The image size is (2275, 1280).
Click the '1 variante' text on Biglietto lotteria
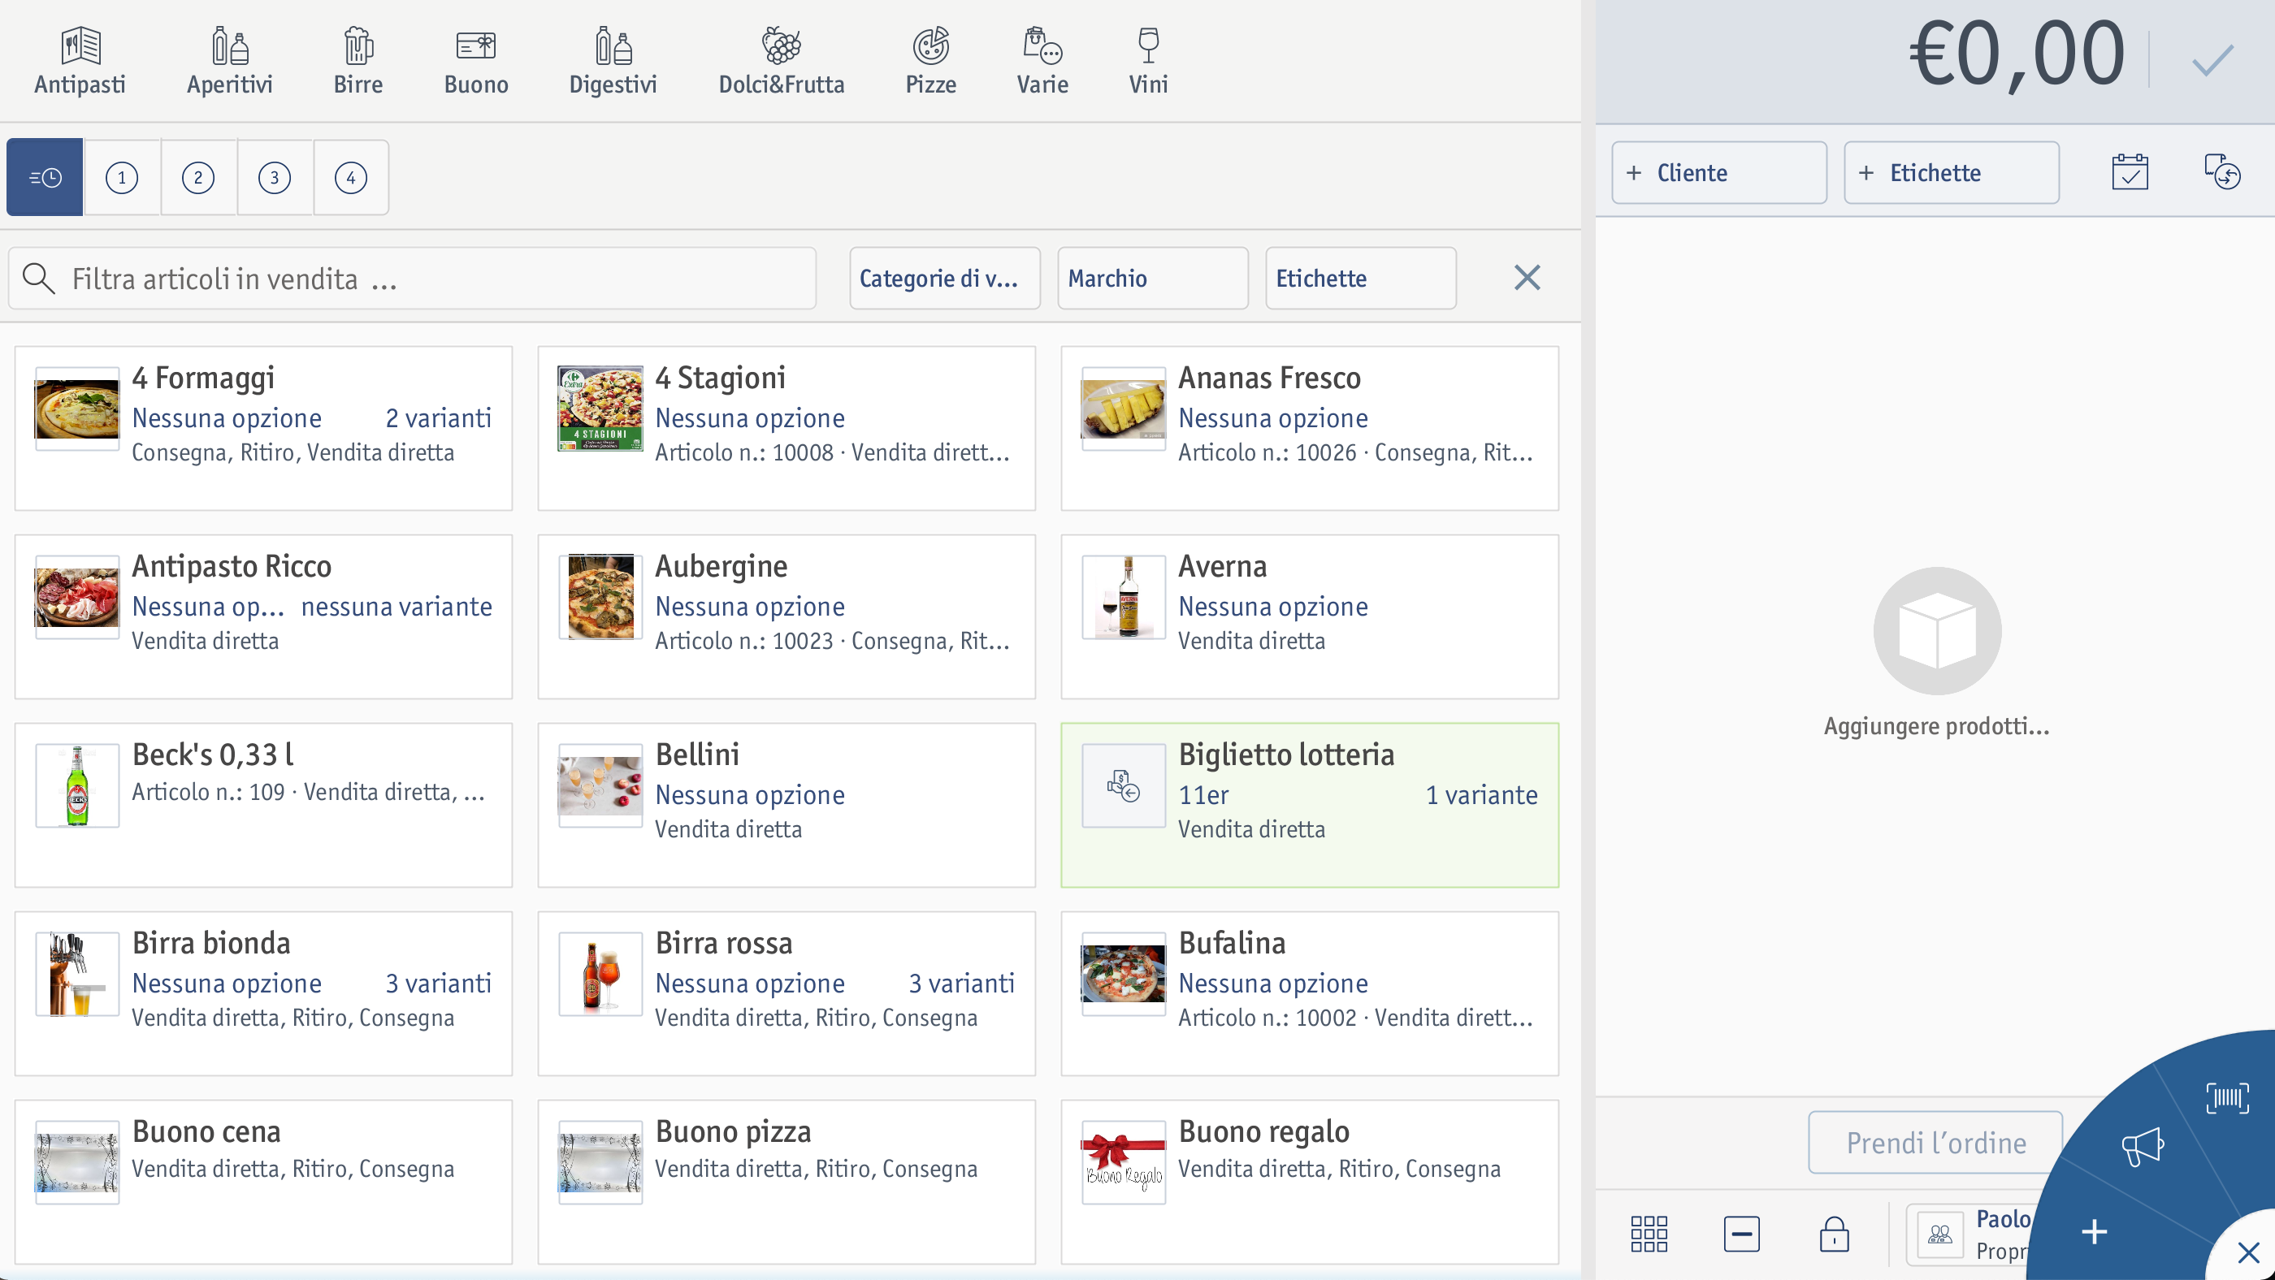tap(1481, 794)
